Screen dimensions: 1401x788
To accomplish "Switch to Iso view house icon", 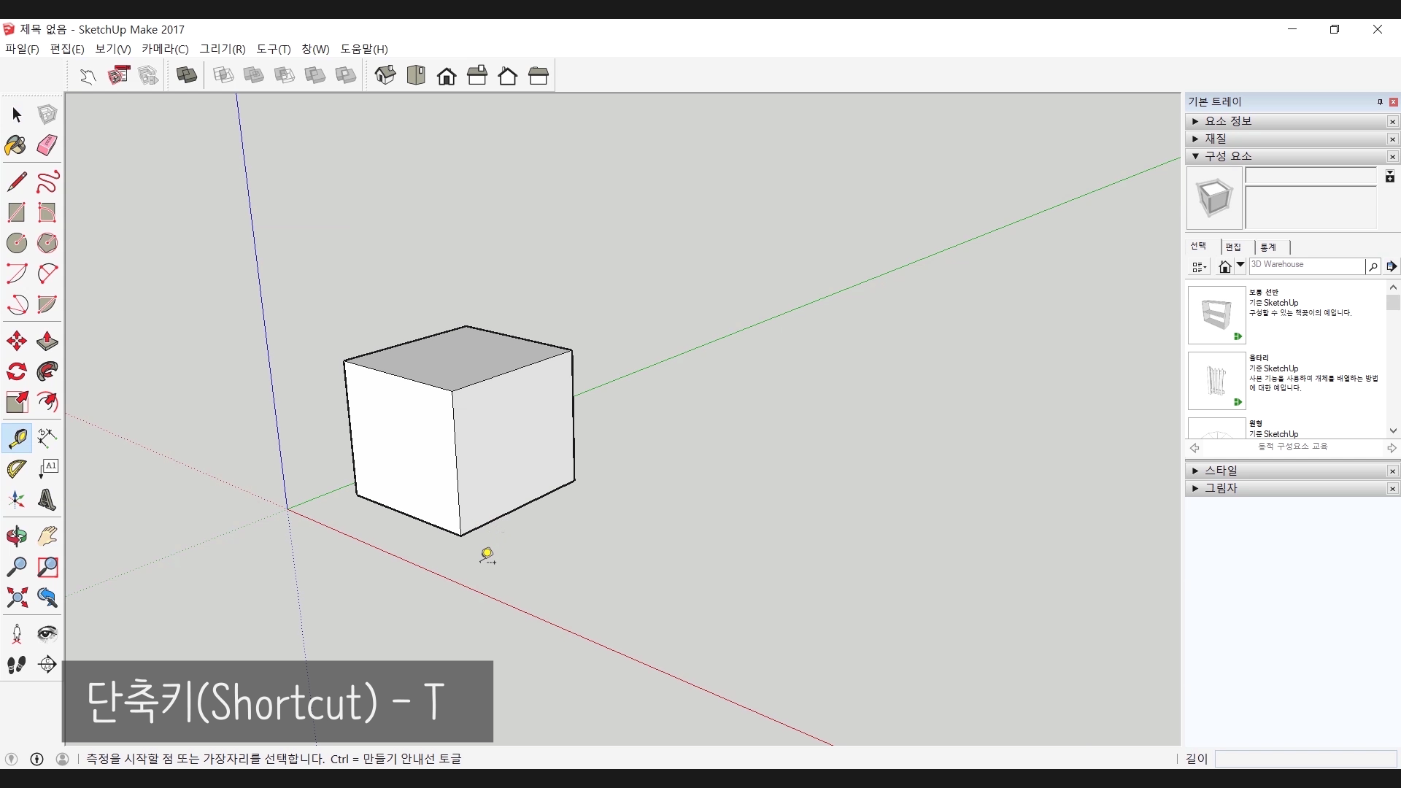I will 385,75.
